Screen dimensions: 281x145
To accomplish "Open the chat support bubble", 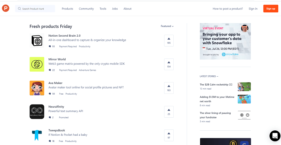I will (x=275, y=136).
